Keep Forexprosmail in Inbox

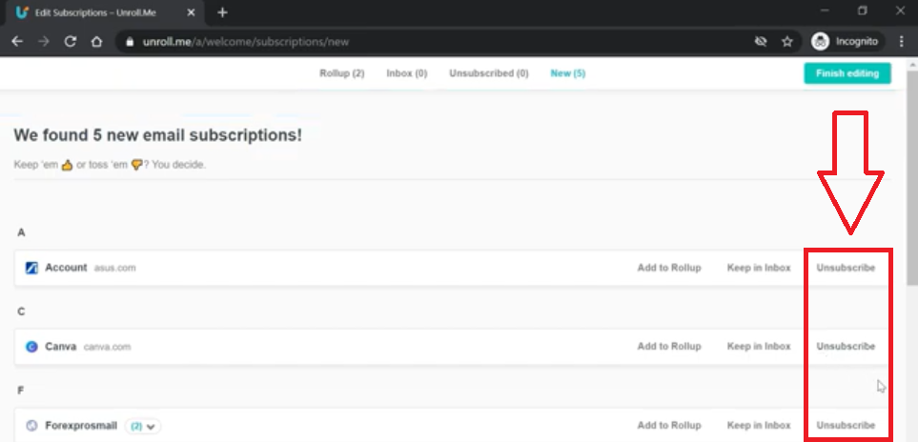click(x=759, y=426)
